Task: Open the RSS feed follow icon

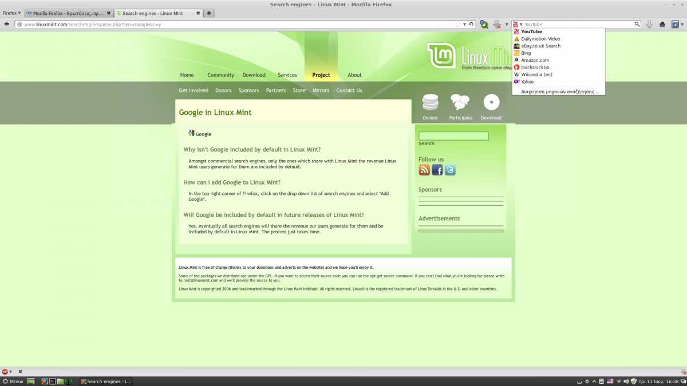Action: 424,170
